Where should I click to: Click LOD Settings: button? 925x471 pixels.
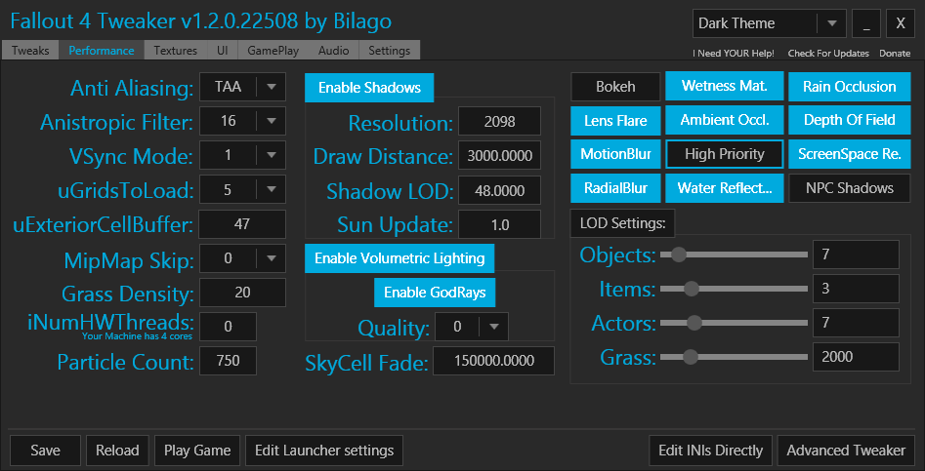click(623, 223)
